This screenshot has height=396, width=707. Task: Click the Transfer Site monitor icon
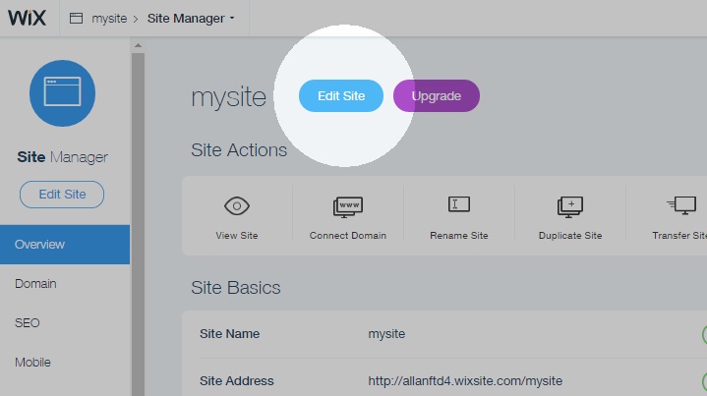coord(681,205)
